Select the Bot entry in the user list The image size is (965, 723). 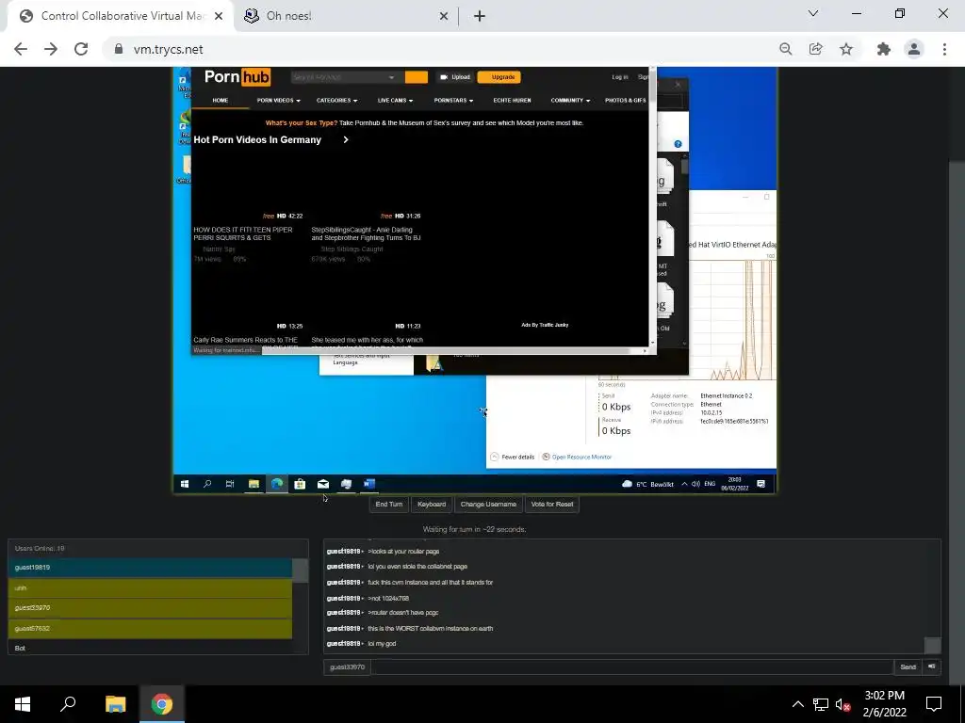click(150, 648)
